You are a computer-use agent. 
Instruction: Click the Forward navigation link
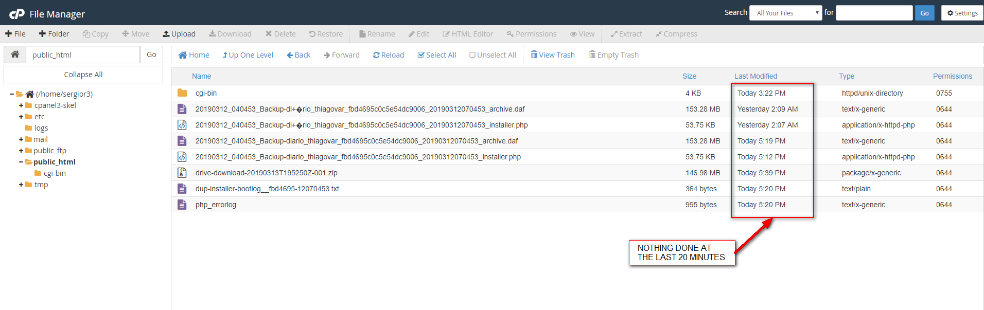[x=342, y=55]
